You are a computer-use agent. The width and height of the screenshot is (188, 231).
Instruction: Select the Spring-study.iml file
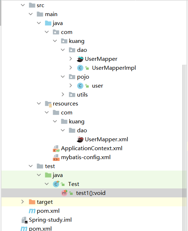click(50, 220)
